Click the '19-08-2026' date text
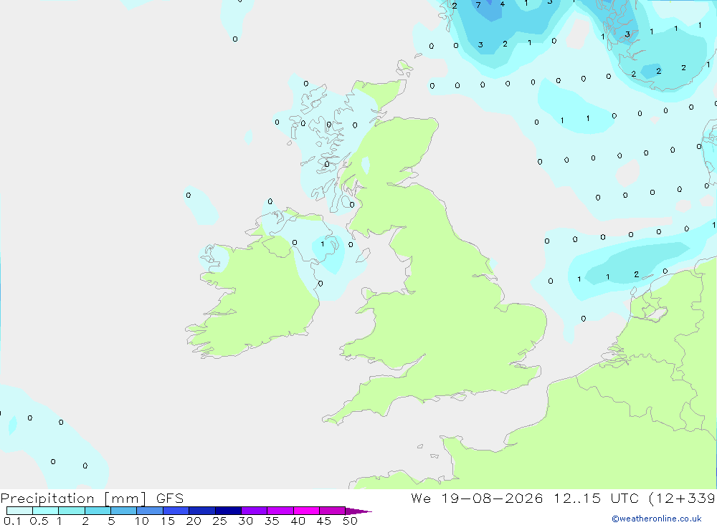 tap(492, 498)
